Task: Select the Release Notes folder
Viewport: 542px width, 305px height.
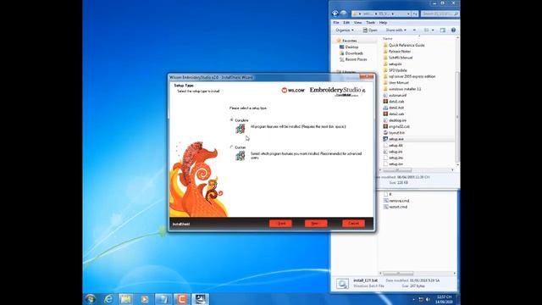Action: (x=400, y=51)
